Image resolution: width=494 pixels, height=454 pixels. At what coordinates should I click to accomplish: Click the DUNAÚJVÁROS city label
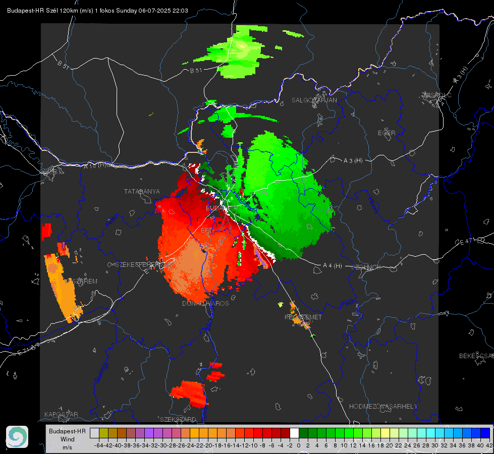pyautogui.click(x=205, y=303)
